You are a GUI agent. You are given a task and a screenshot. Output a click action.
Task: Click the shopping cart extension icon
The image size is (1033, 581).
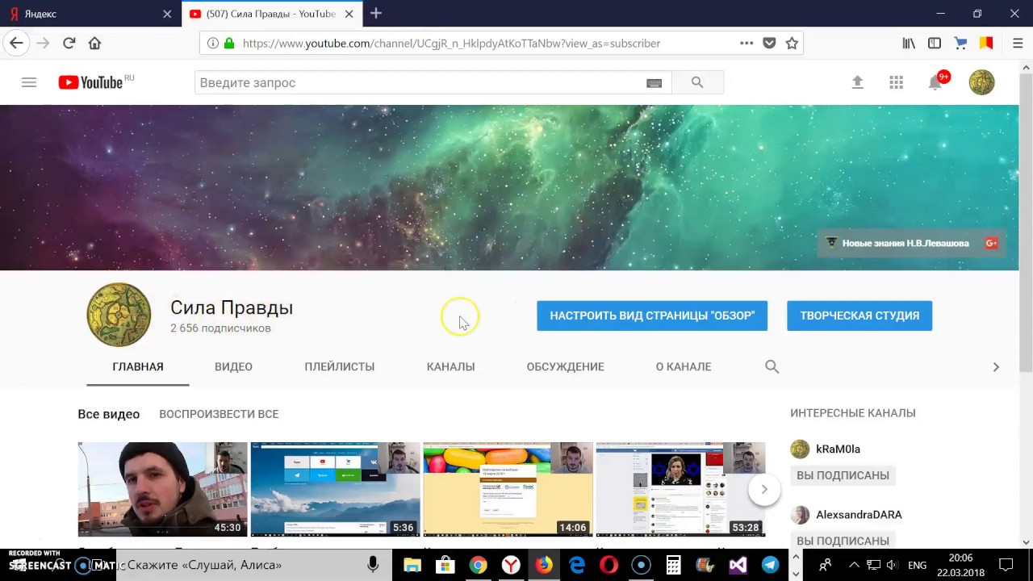coord(960,43)
